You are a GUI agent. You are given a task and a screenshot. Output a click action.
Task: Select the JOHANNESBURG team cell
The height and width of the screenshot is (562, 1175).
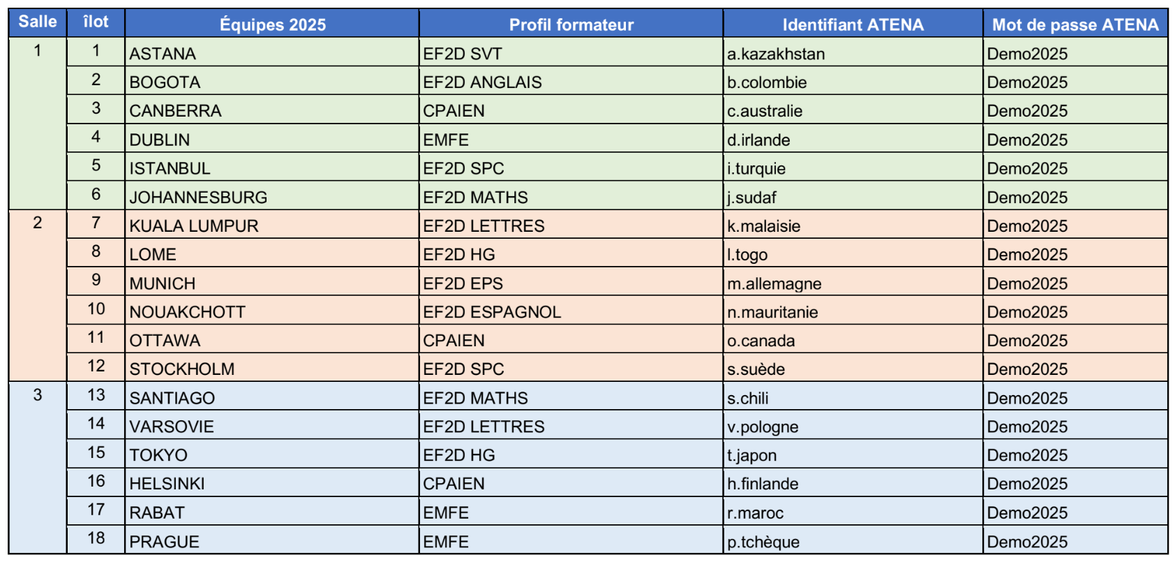pos(272,195)
